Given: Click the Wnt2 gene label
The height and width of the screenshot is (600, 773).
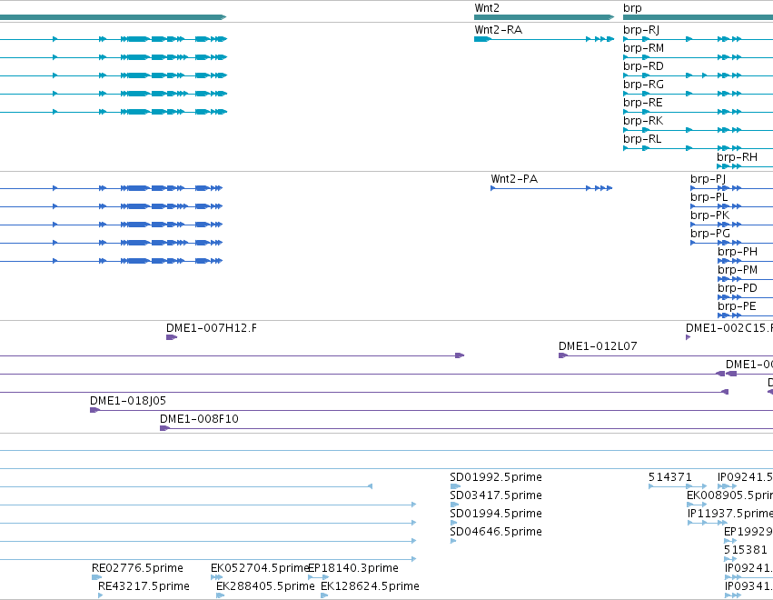Looking at the screenshot, I should click(x=487, y=8).
